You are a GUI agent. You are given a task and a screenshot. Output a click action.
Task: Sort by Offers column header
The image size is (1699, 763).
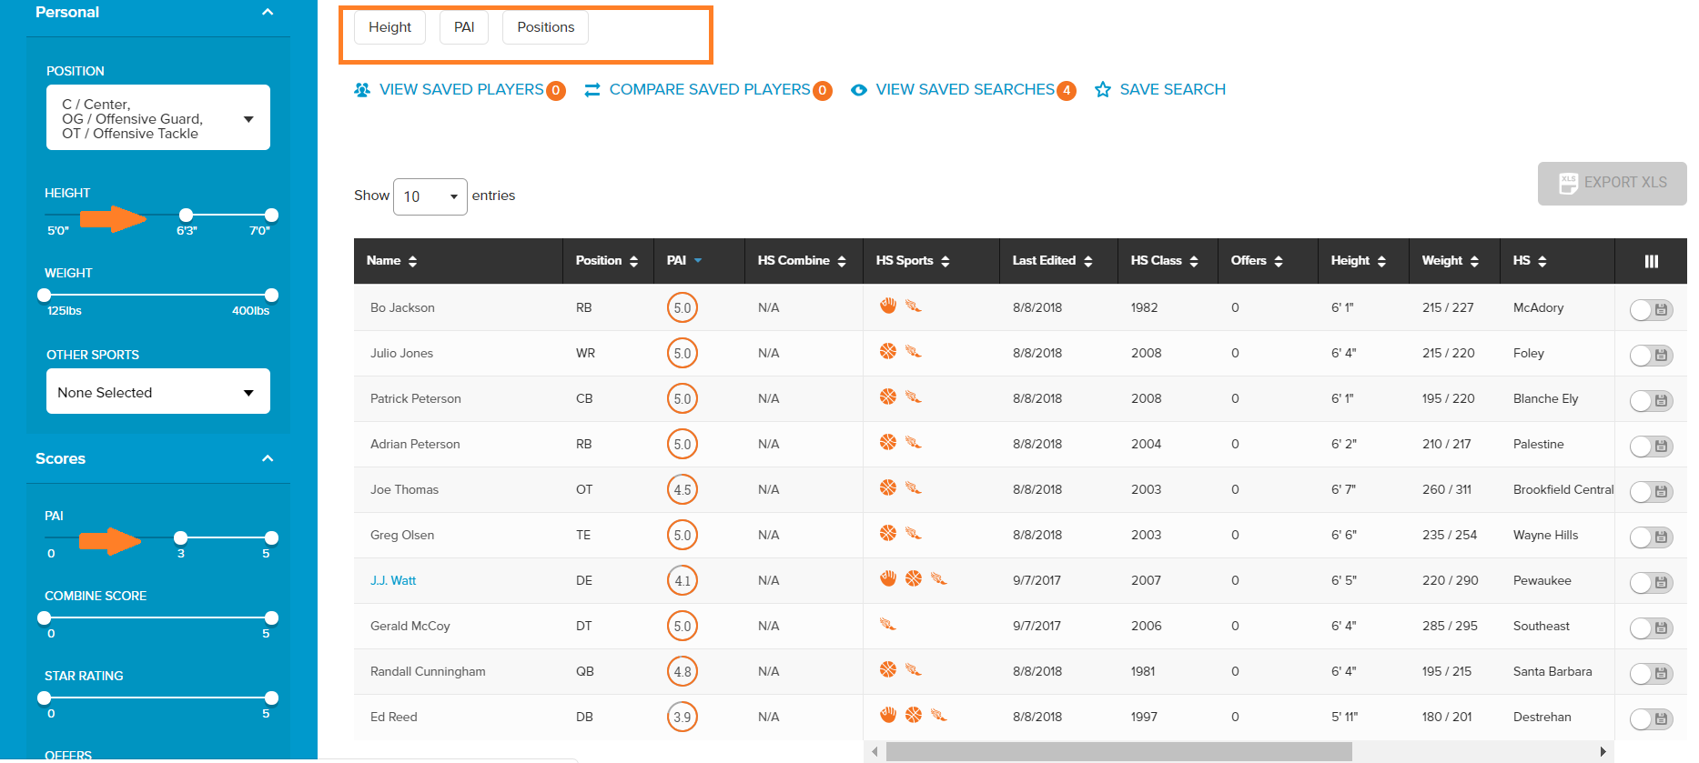tap(1268, 261)
